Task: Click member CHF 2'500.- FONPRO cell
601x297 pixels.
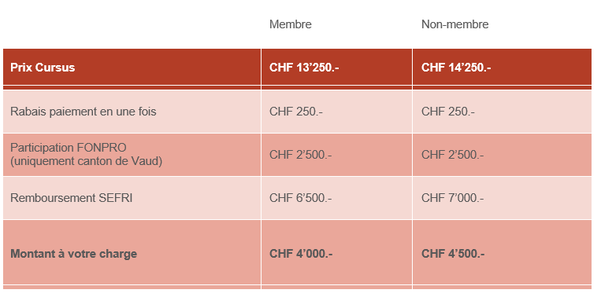Action: (x=301, y=155)
